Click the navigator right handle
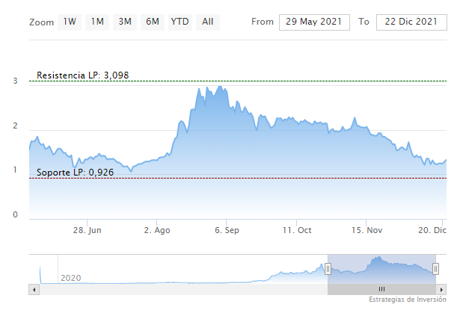Image resolution: width=457 pixels, height=310 pixels. click(x=435, y=268)
